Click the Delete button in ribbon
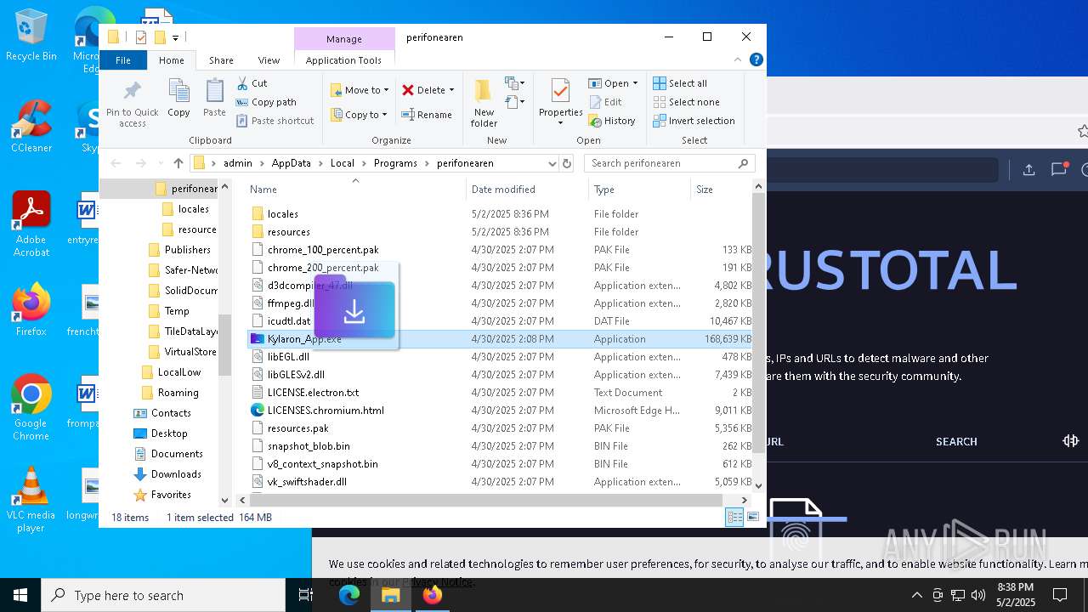The height and width of the screenshot is (612, 1088). 423,90
